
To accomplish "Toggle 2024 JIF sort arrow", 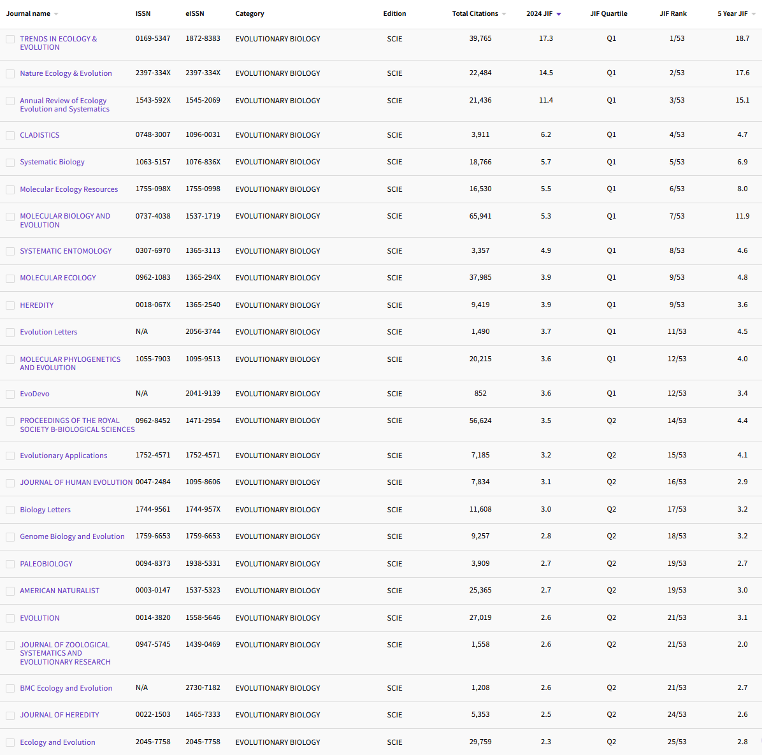I will point(559,14).
